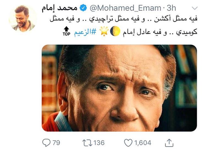Click the 1,604 likes count
Viewport: 206px width, 151px height.
click(143, 143)
